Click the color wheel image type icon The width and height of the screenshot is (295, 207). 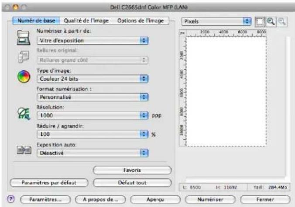point(24,77)
